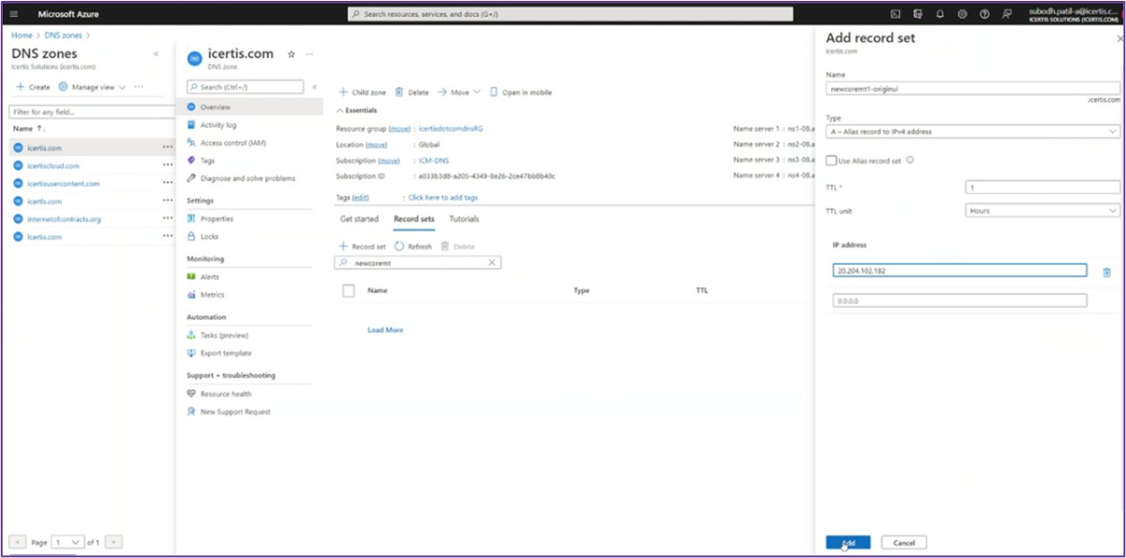Viewport: 1126px width, 558px height.
Task: Enable Use Alias record set checkbox
Action: click(x=832, y=161)
